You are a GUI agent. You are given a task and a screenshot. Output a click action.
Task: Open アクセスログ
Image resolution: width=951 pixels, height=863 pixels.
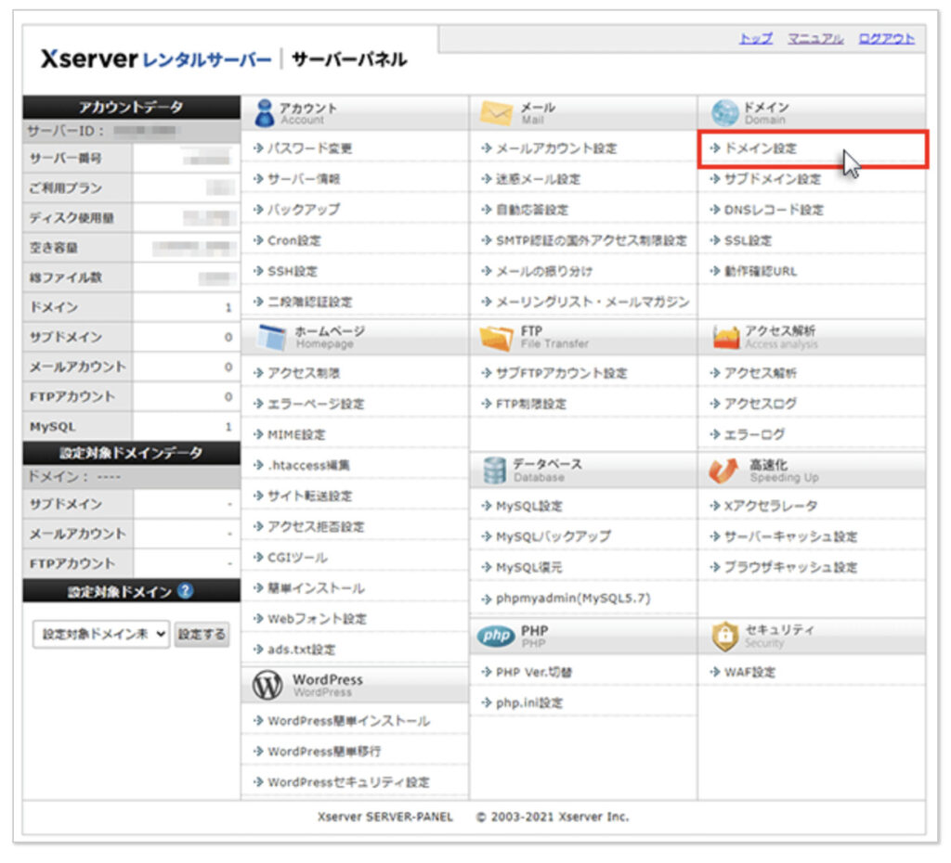(761, 405)
